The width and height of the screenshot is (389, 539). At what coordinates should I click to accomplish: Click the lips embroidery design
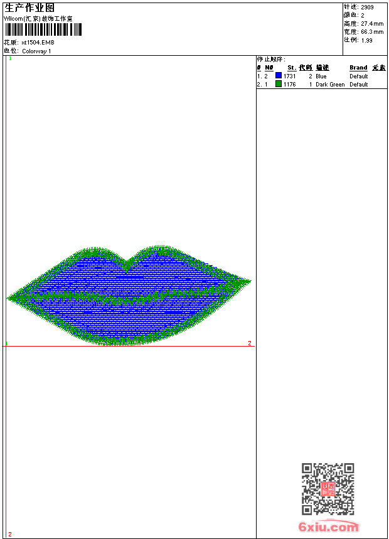tap(129, 295)
